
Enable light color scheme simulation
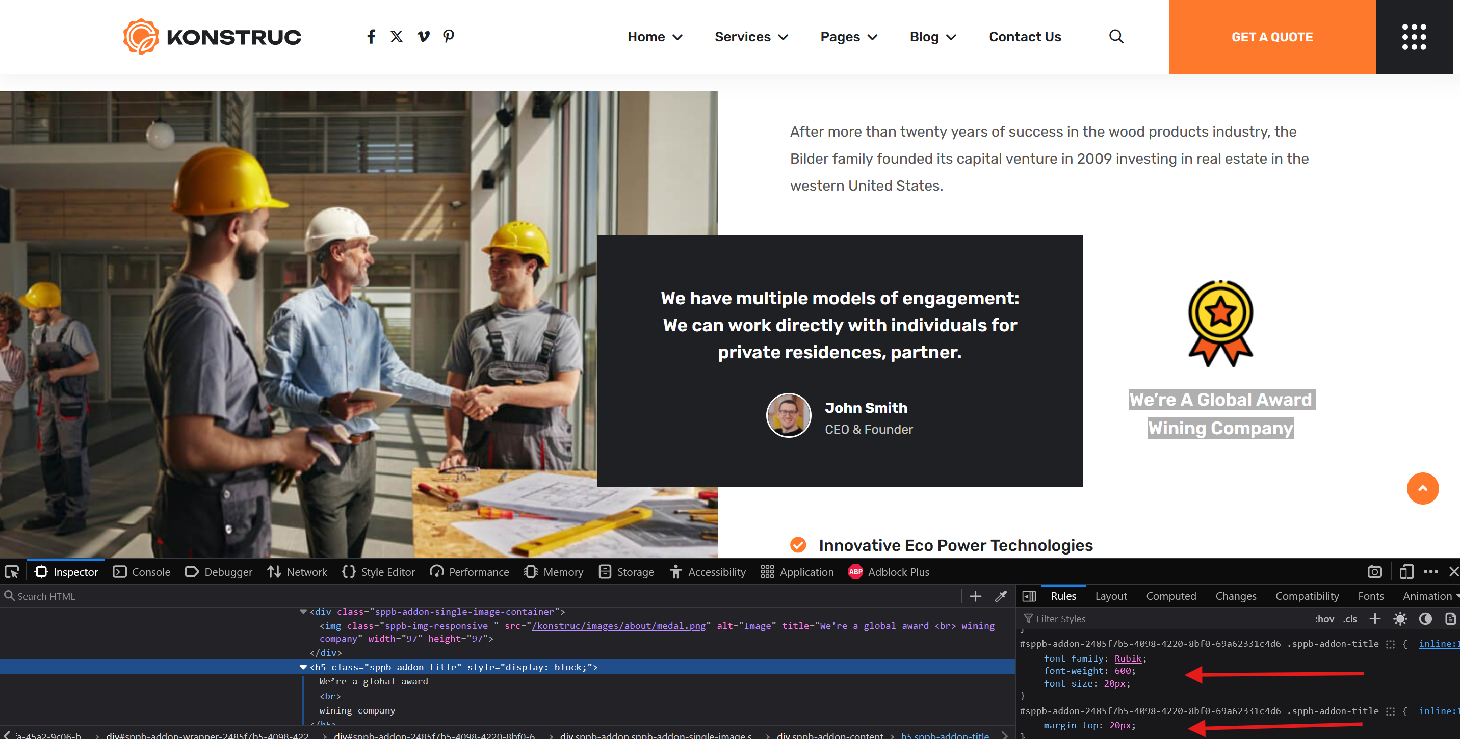1400,619
